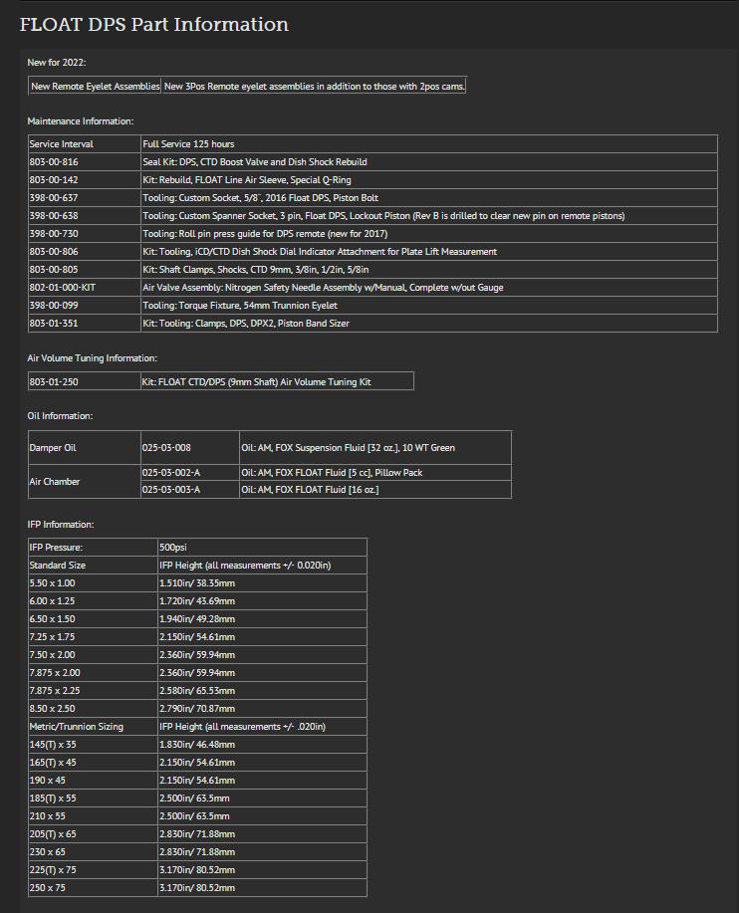Select the 'Air Volume Tuning Information:' label
This screenshot has height=913, width=739.
click(92, 358)
